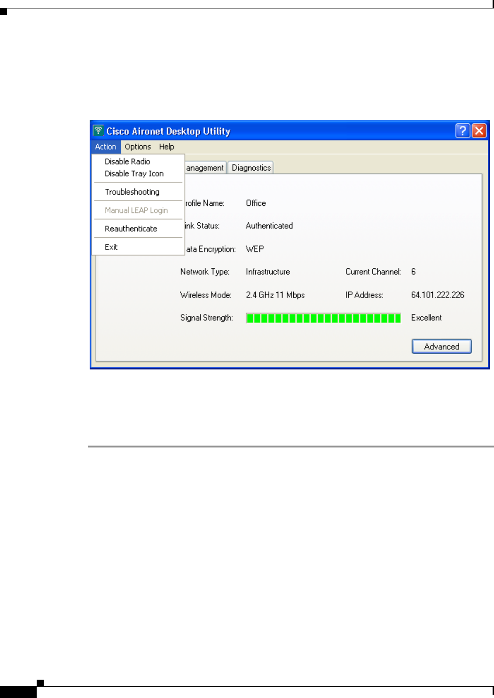Click the Current Channel label

[373, 272]
